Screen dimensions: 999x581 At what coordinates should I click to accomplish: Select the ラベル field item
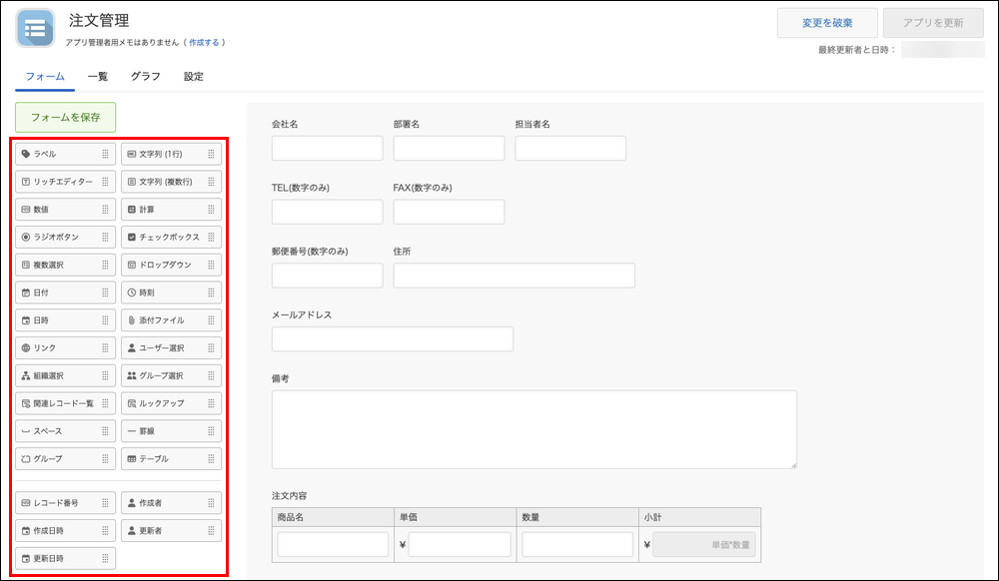[66, 154]
